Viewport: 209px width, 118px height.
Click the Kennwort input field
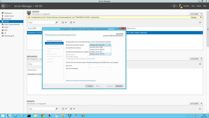100,65
